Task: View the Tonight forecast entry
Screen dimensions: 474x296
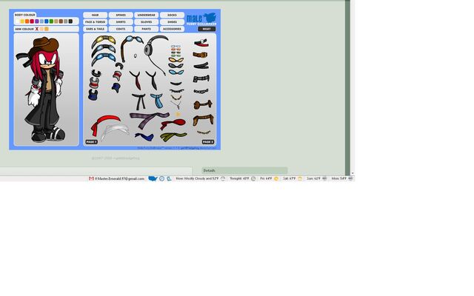Action: click(x=242, y=178)
